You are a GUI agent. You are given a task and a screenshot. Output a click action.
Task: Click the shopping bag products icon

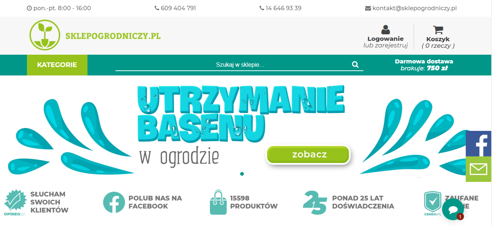(x=218, y=202)
